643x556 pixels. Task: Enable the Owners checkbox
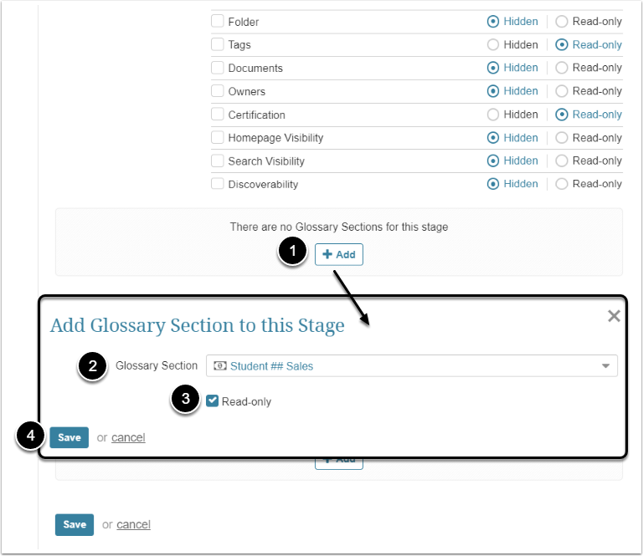coord(218,91)
